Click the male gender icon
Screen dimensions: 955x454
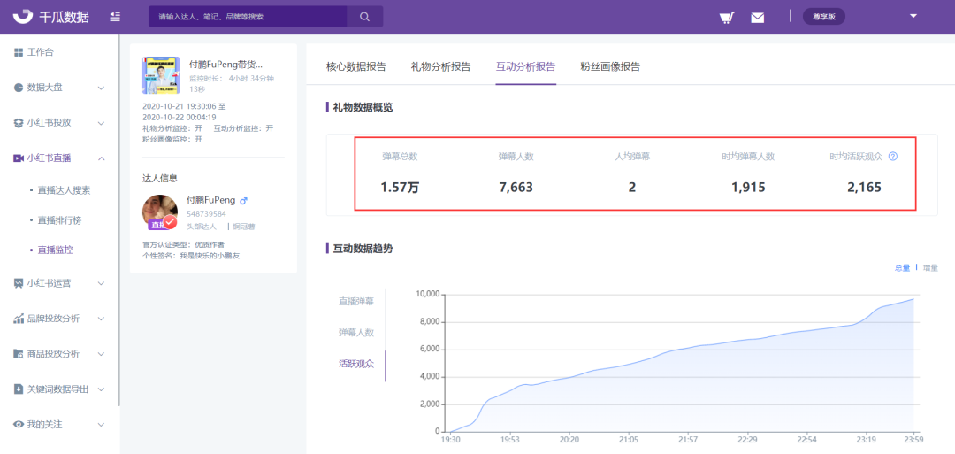point(244,201)
